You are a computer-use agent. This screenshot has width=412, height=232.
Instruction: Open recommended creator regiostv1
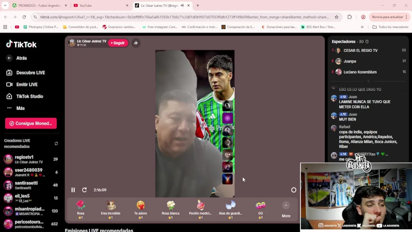31,159
